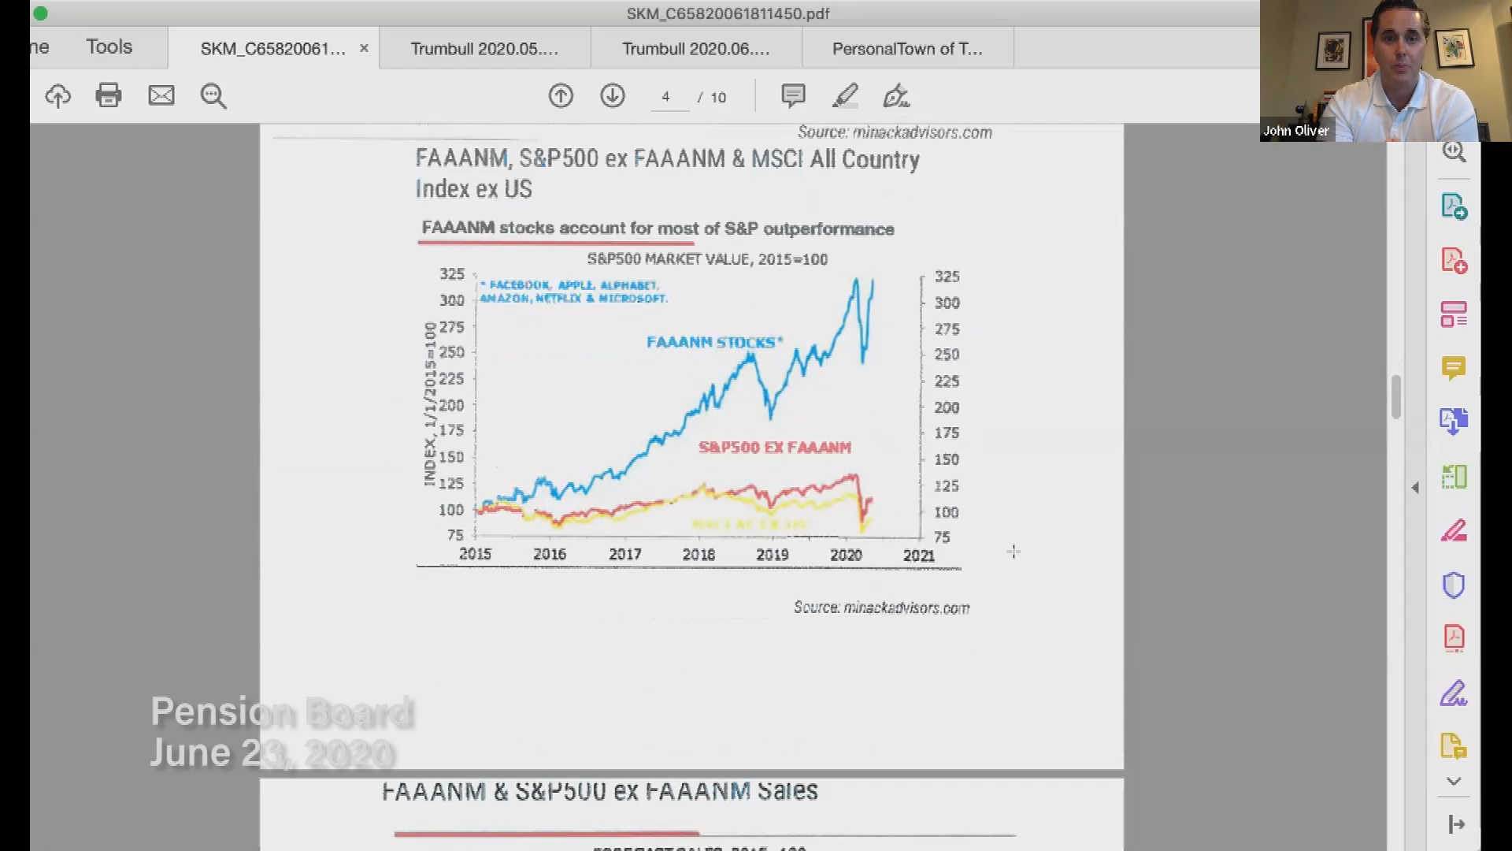Select the Highlight text pen tool
The height and width of the screenshot is (851, 1512).
845,96
